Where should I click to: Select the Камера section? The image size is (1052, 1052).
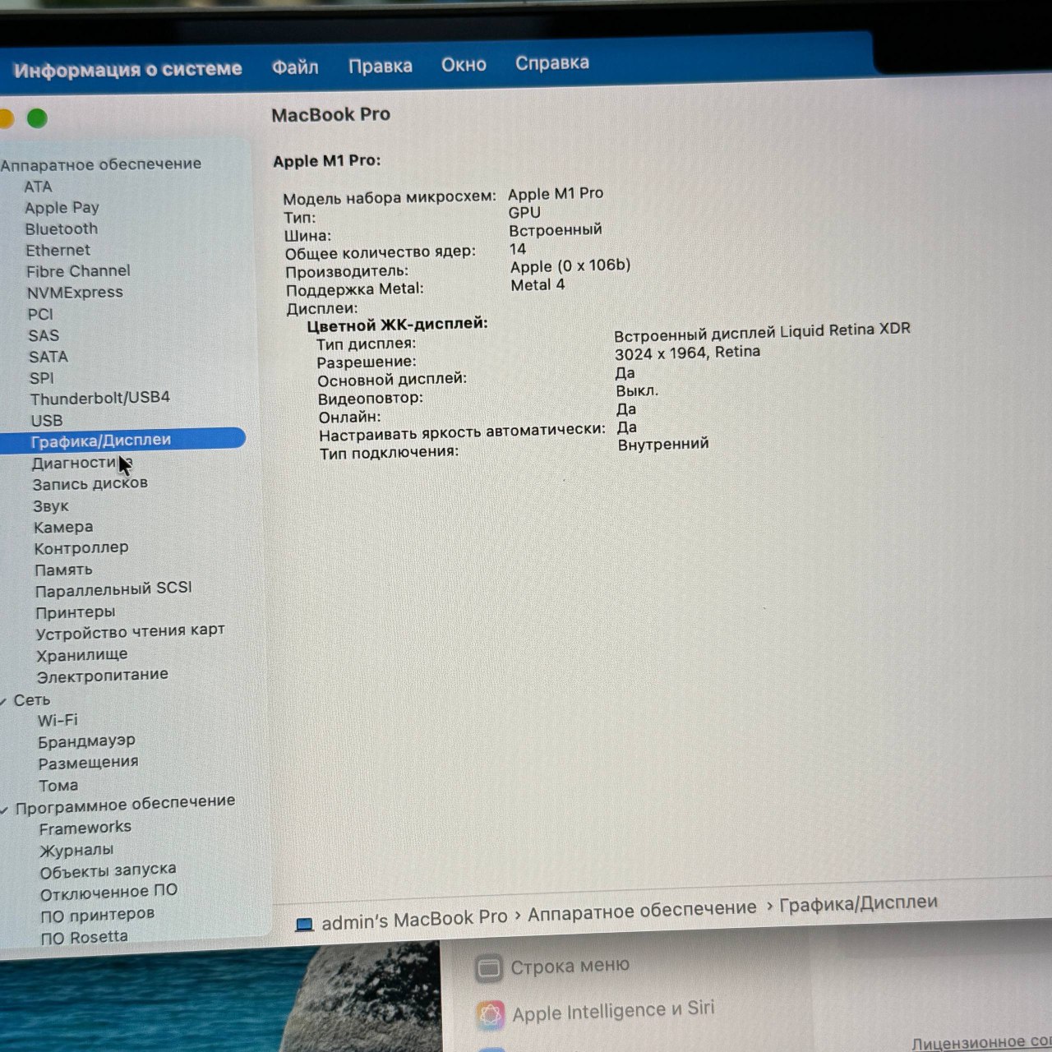pyautogui.click(x=62, y=526)
